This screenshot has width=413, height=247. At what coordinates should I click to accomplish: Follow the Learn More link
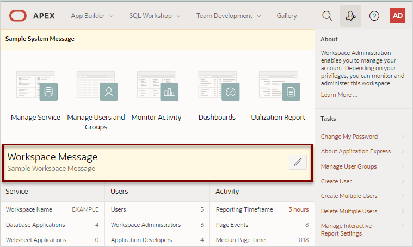coord(338,95)
